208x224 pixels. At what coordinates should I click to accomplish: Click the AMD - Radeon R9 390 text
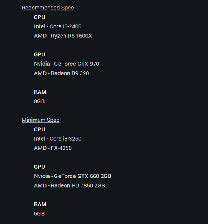(x=62, y=73)
